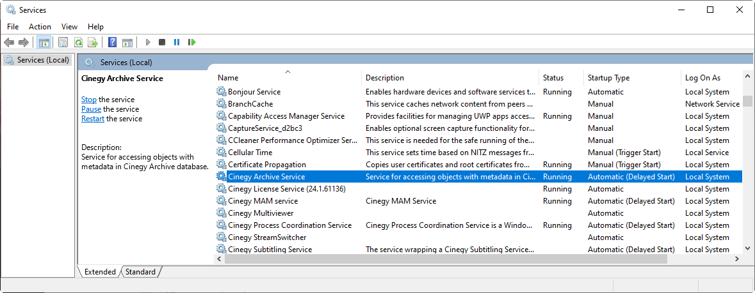Open the View menu
This screenshot has height=293, width=755.
tap(69, 27)
